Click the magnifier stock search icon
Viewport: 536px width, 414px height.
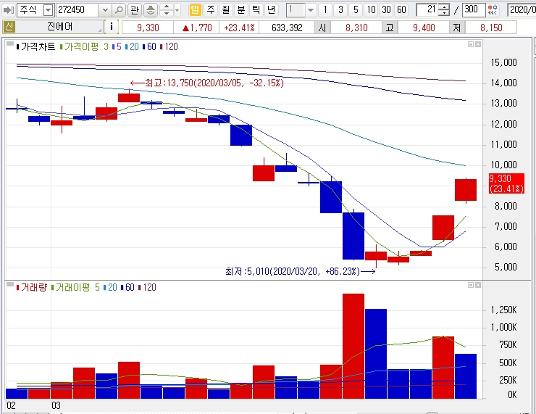point(119,10)
